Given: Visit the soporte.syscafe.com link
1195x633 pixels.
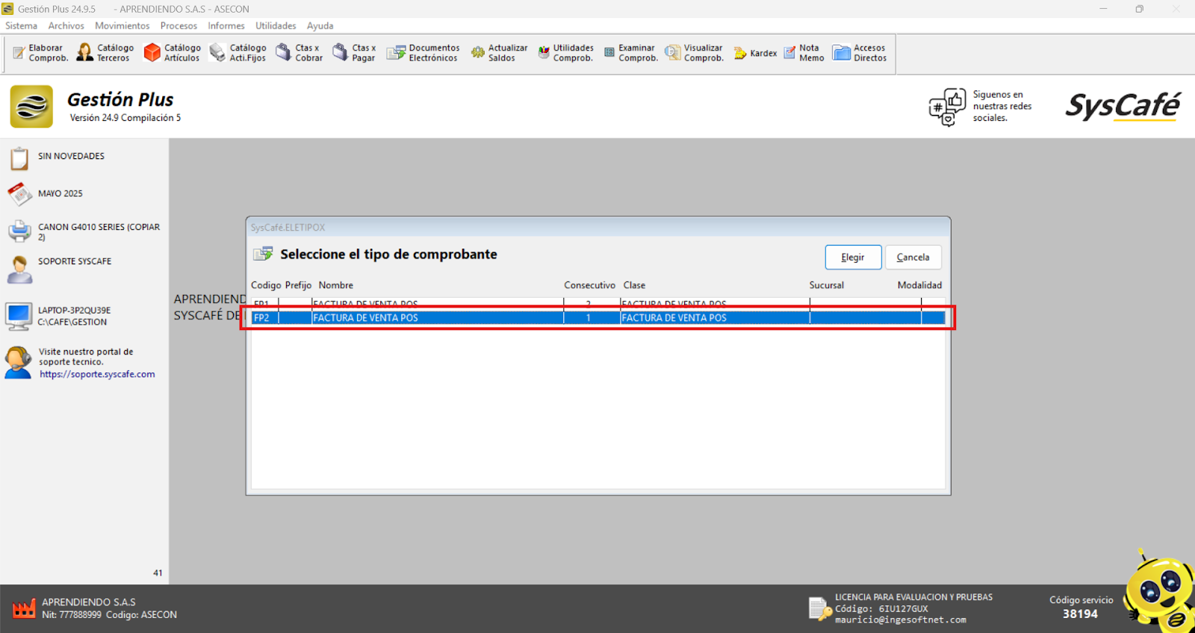Looking at the screenshot, I should [x=97, y=375].
